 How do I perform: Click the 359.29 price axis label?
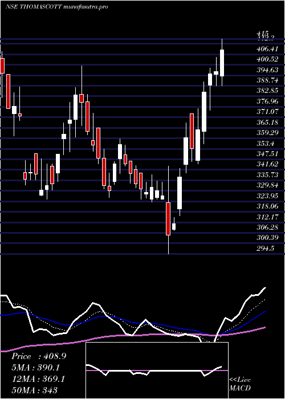(x=267, y=133)
